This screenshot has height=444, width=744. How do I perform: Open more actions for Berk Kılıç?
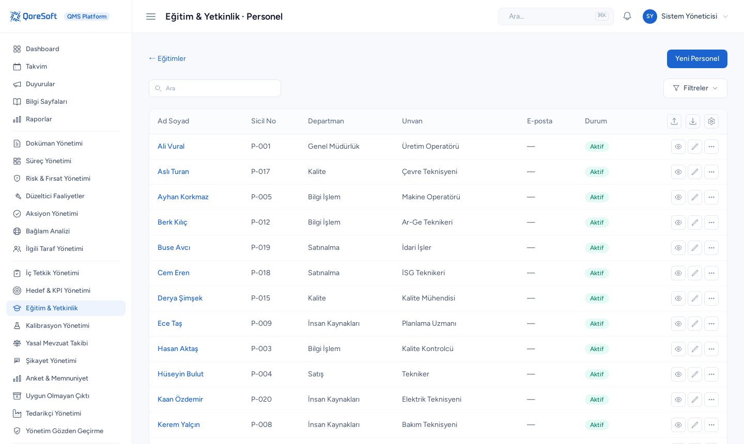[711, 223]
